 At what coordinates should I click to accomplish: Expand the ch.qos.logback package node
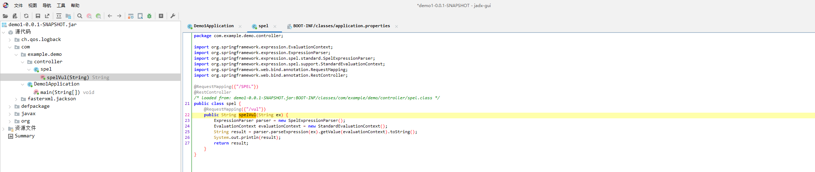coord(10,40)
